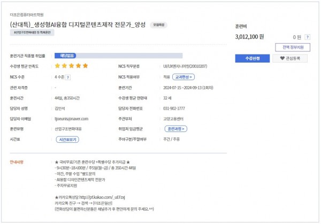Open help icon beside 0 원 cost

pyautogui.click(x=307, y=37)
